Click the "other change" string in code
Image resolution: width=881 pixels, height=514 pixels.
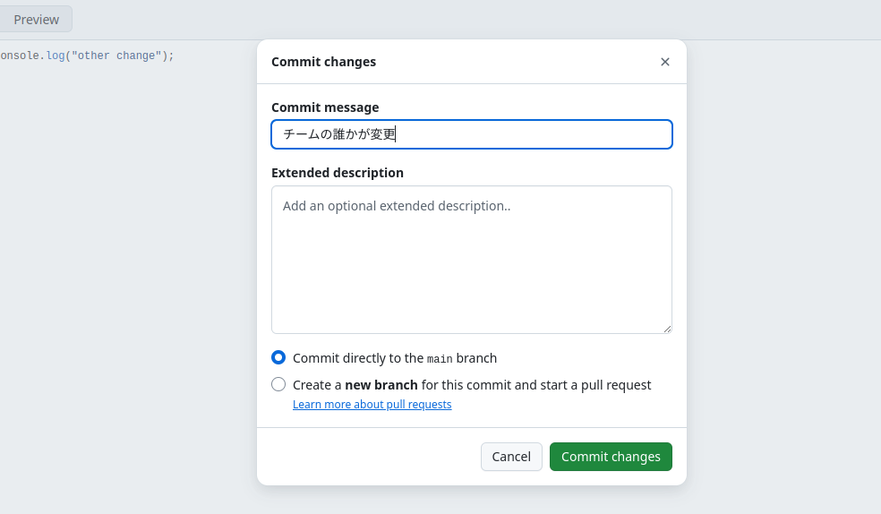(x=116, y=56)
